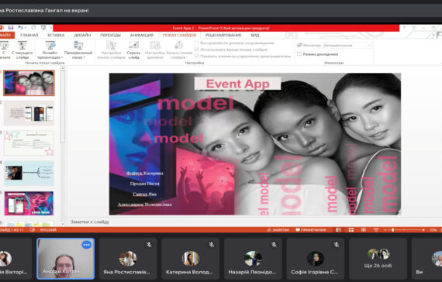Select slide 5 thumbnail with pink neon phones
The width and height of the screenshot is (442, 282).
click(29, 203)
